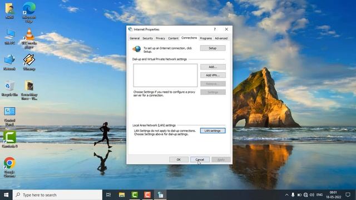Switch to the Programs tab
356x200 pixels.
click(x=206, y=38)
